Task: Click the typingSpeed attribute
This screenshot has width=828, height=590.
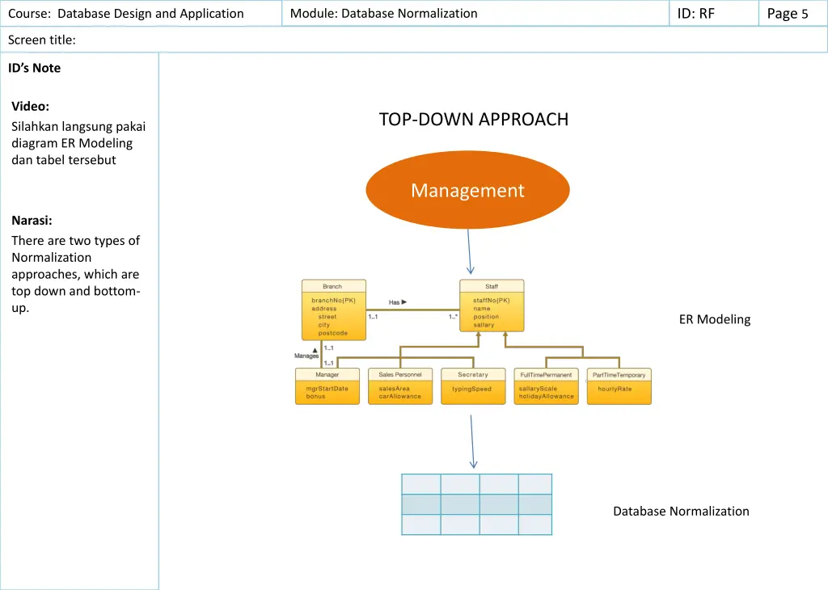Action: coord(471,389)
